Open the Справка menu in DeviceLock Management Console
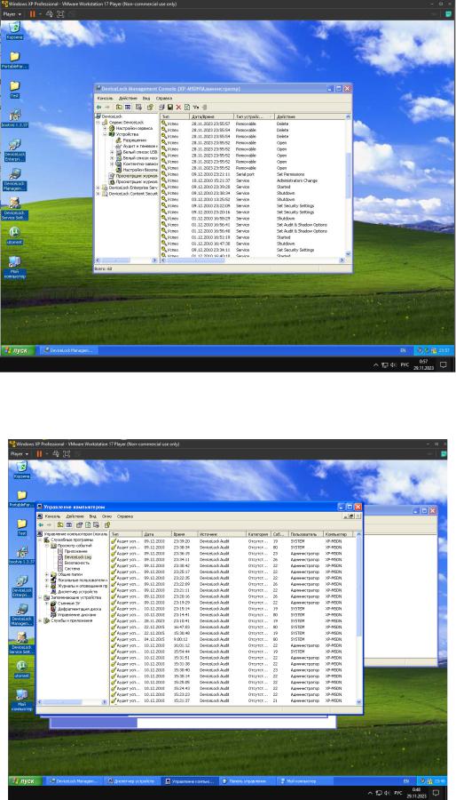456x800 pixels. point(164,98)
